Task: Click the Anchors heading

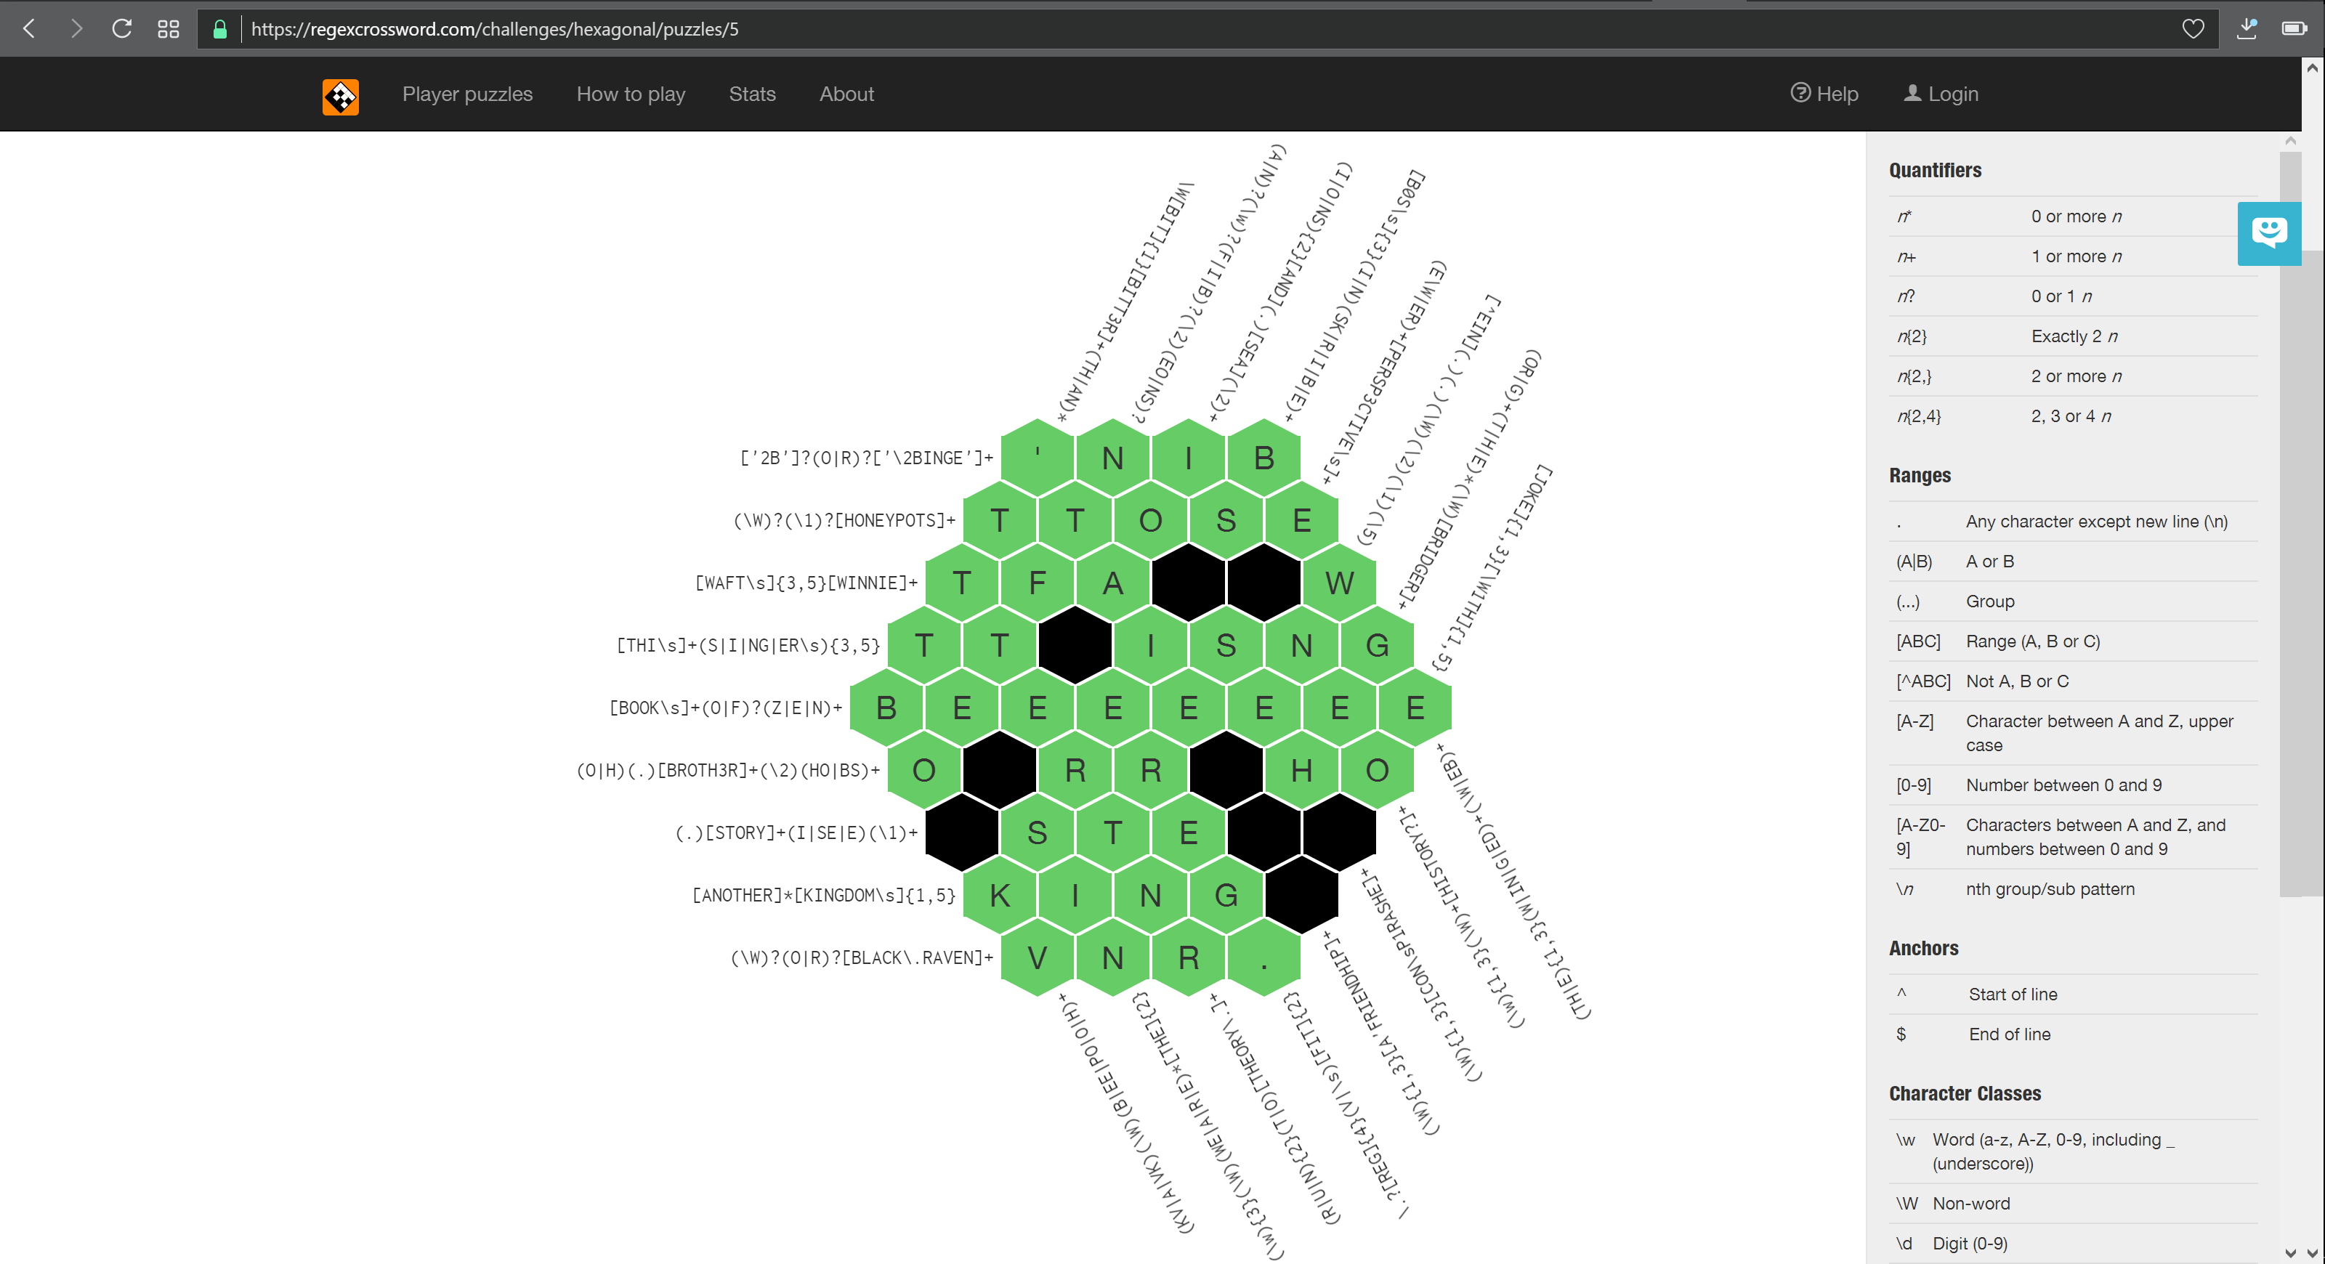Action: point(1923,948)
